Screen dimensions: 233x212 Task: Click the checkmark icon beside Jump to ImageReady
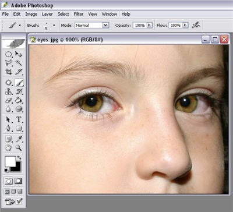tap(19, 202)
